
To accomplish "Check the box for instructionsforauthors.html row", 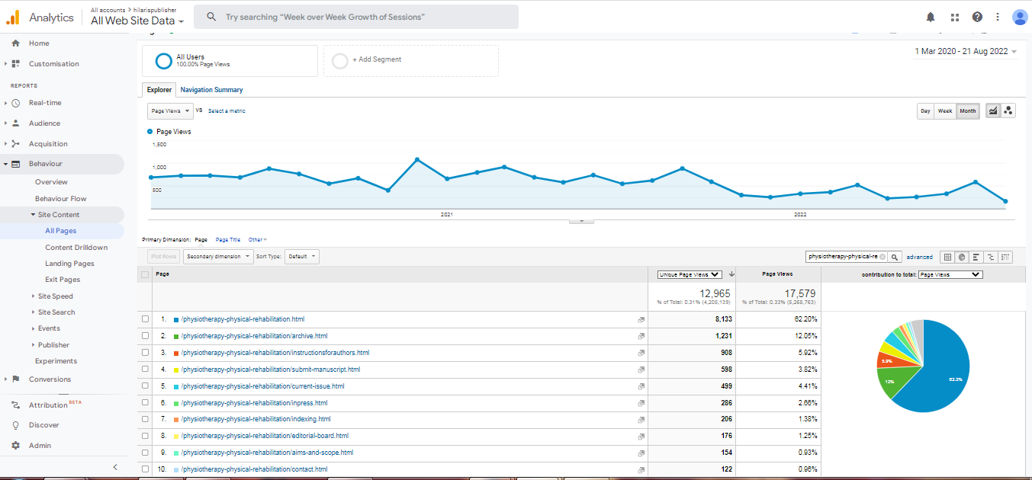I will (146, 353).
